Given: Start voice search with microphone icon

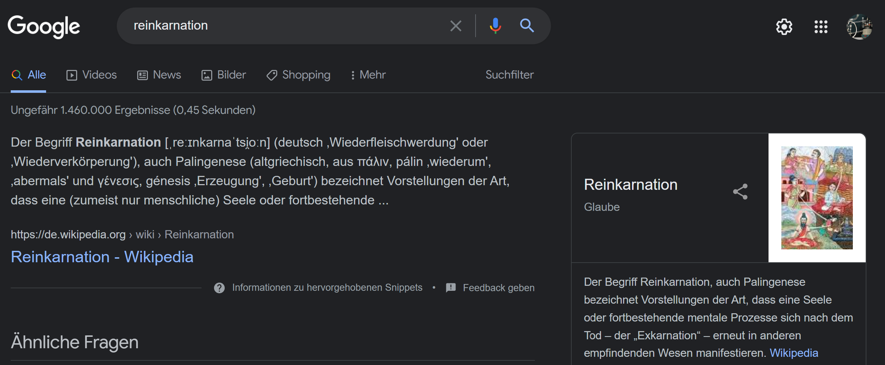Looking at the screenshot, I should (495, 26).
